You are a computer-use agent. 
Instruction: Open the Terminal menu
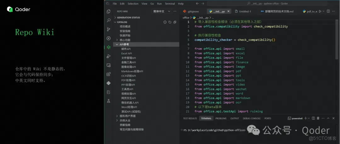pos(170,4)
